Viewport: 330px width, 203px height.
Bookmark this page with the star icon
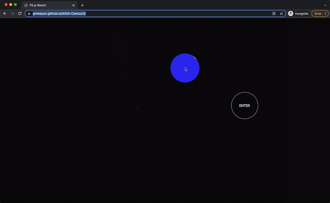tap(281, 14)
